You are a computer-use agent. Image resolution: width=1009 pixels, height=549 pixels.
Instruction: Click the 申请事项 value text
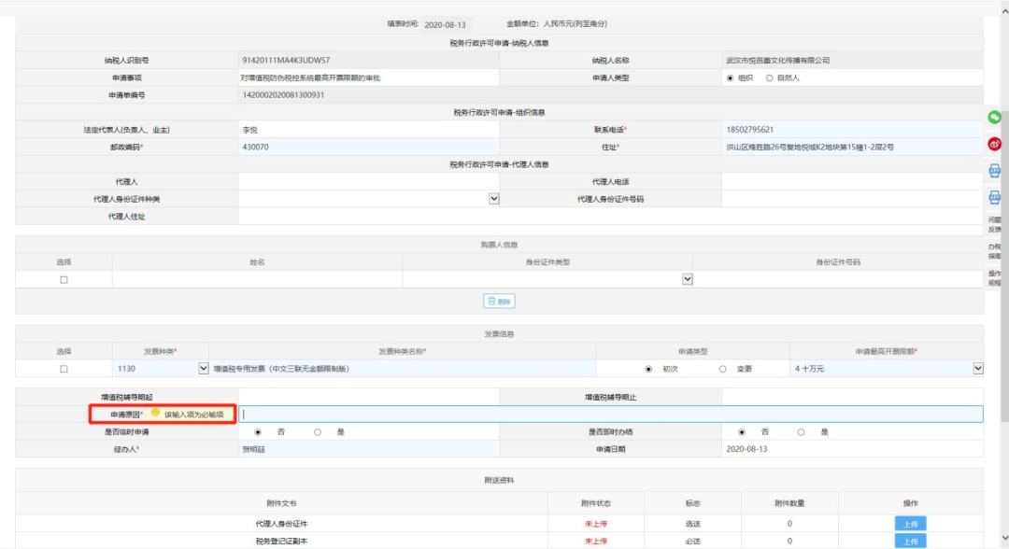310,77
